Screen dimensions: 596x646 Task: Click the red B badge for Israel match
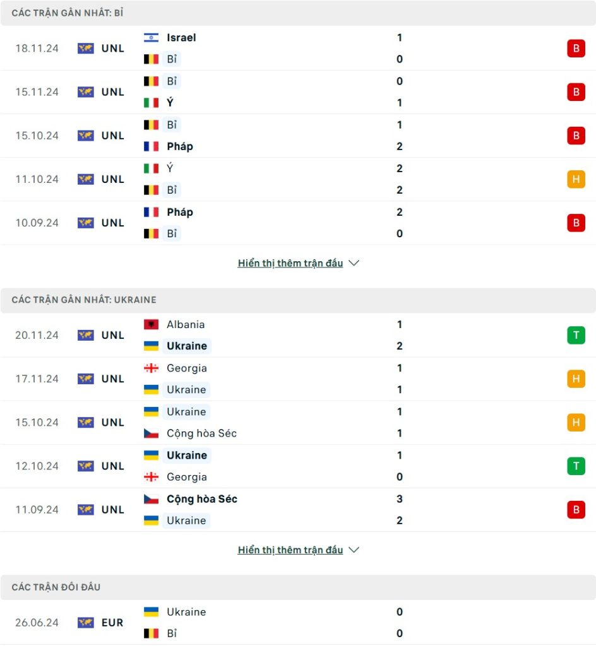(576, 48)
